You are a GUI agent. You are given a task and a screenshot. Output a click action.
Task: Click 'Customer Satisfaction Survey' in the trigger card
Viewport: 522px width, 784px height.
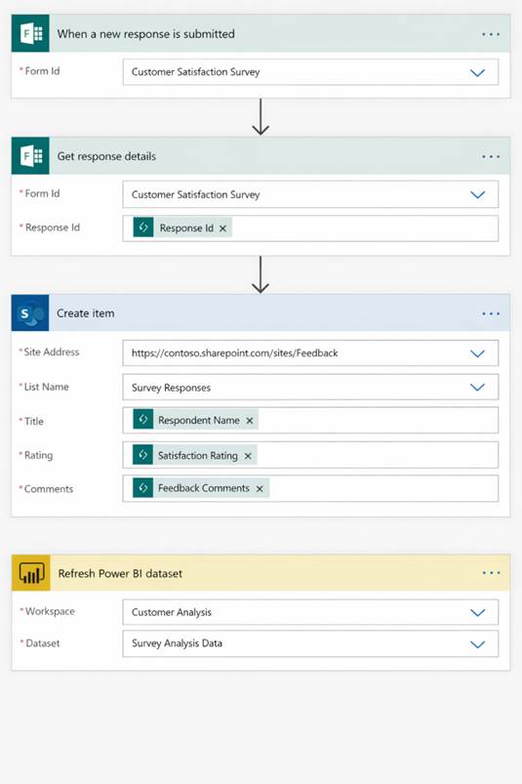tap(195, 72)
